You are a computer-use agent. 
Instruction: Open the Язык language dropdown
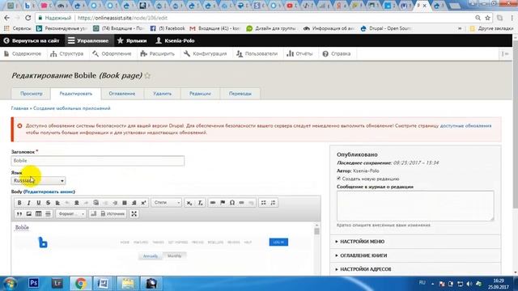pos(38,181)
